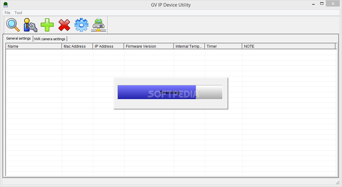Open the user account settings icon
Screen dimensions: 342x187
(30, 25)
